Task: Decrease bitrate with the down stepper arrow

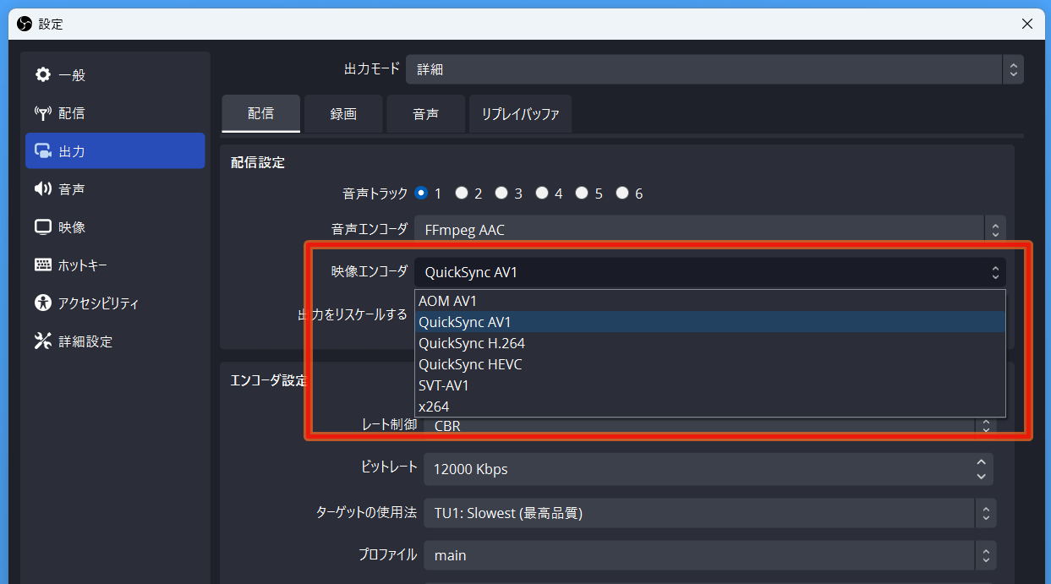Action: point(981,477)
